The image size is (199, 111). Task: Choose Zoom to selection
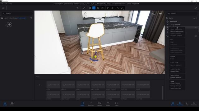tap(175, 65)
